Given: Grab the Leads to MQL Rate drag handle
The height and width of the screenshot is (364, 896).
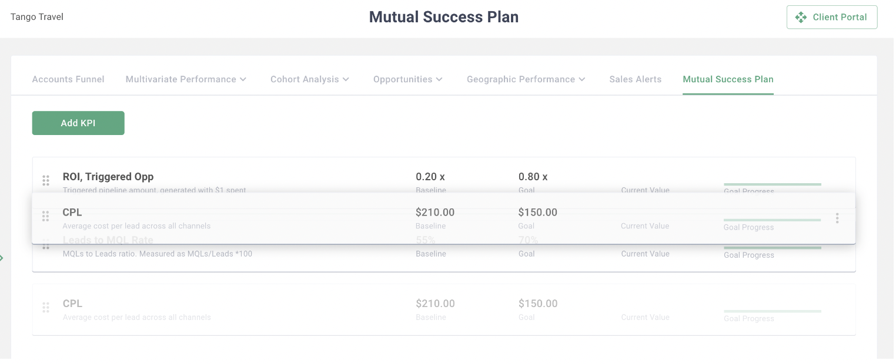Looking at the screenshot, I should [46, 245].
